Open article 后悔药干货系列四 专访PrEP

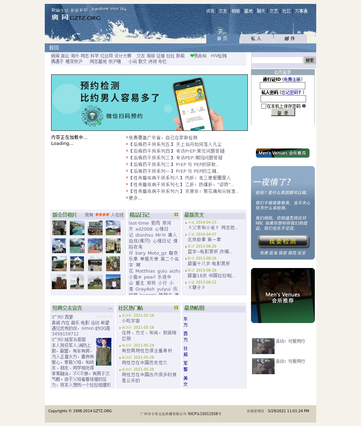pyautogui.click(x=177, y=151)
